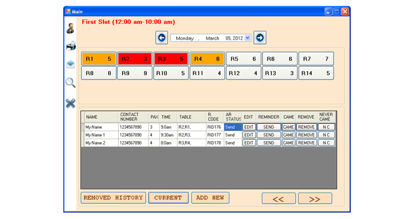This screenshot has height=219, width=414.
Task: Open REMOVED HISTORY view
Action: 114,198
